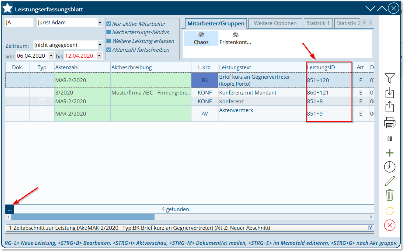Open the von date picker dropdown arrow

pyautogui.click(x=51, y=56)
